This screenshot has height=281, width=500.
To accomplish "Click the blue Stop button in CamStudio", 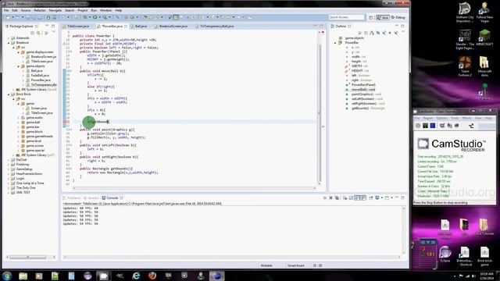I will point(433,126).
